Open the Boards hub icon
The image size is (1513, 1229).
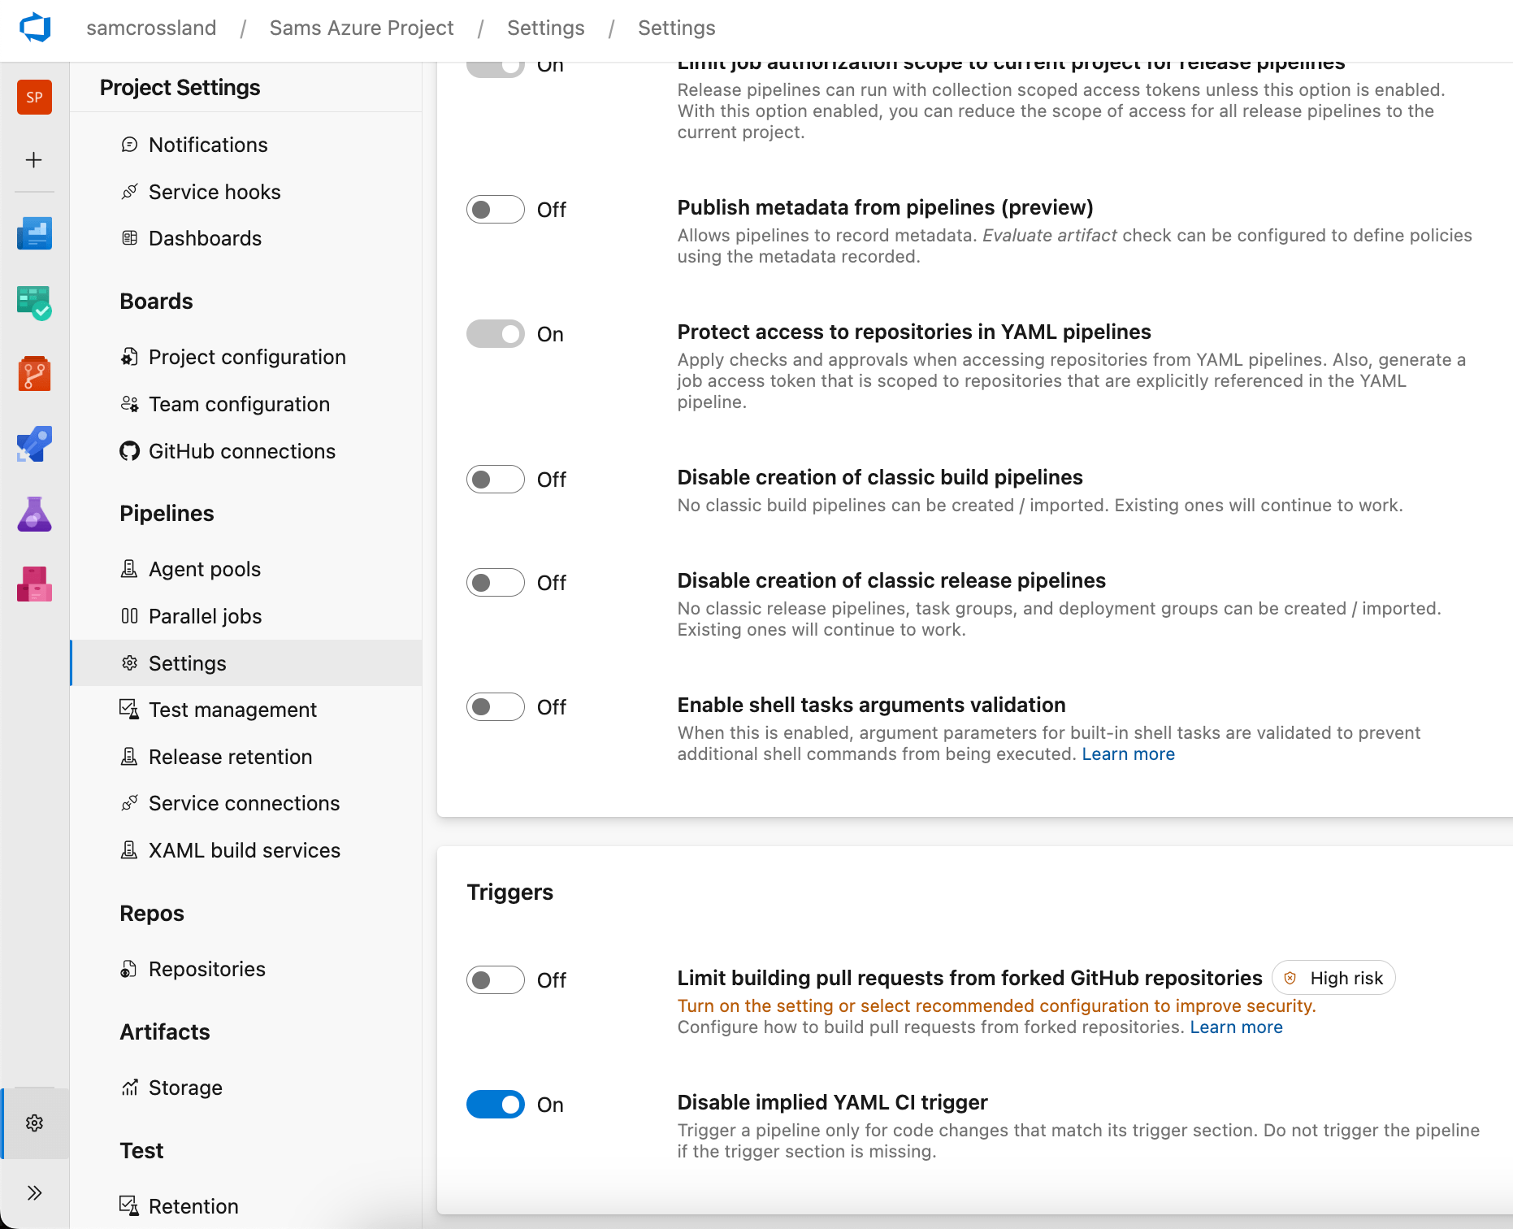click(x=34, y=303)
